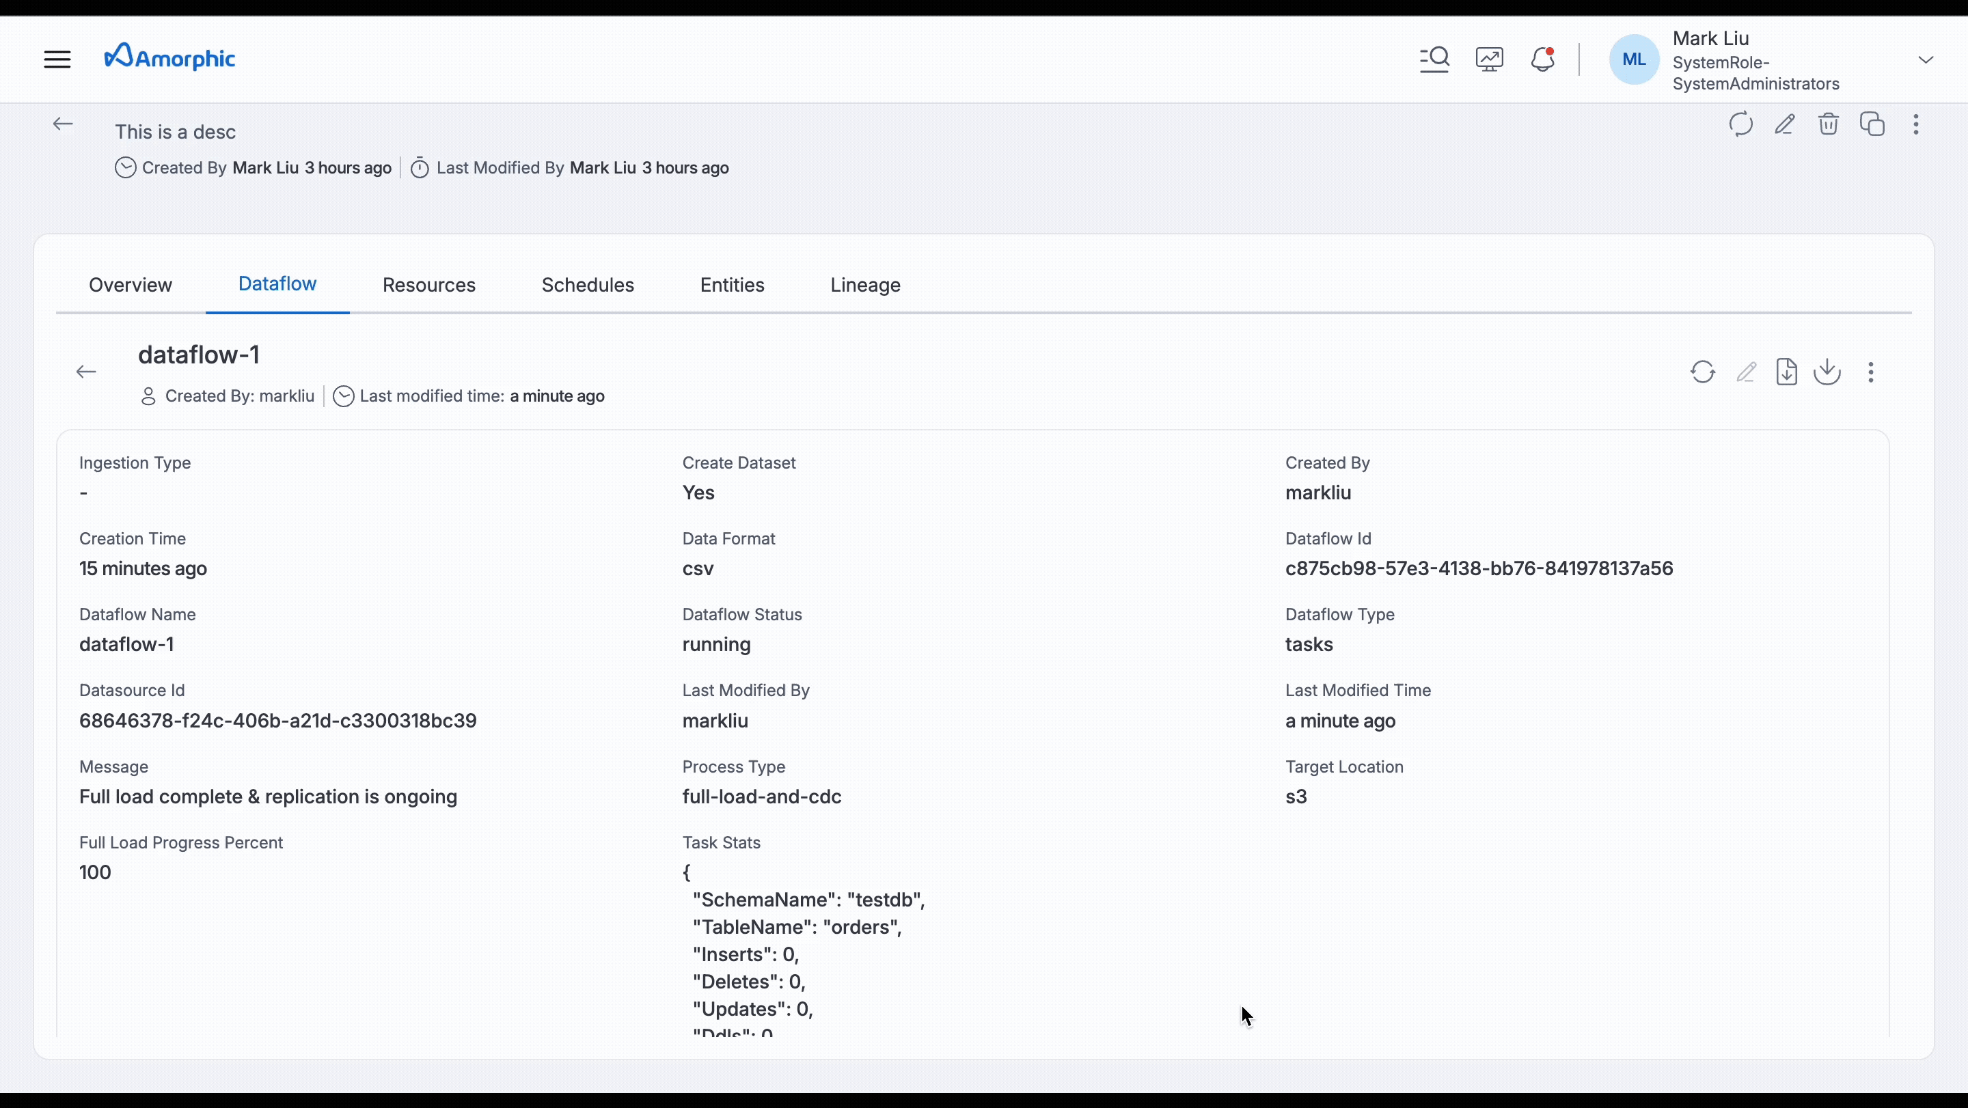Click the back arrow next to dataflow-1
Viewport: 1968px width, 1108px height.
[85, 371]
